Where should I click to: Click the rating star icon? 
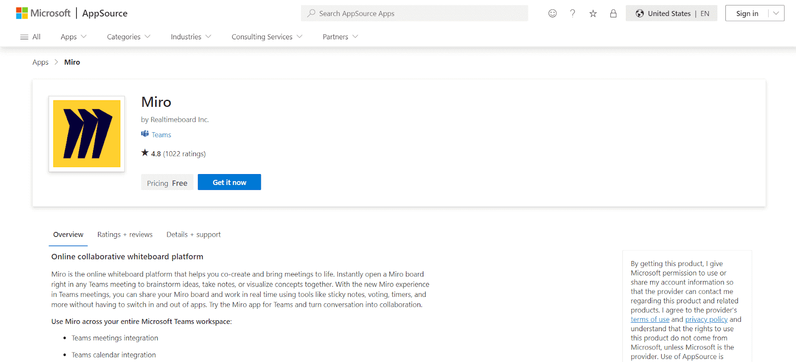[x=145, y=153]
